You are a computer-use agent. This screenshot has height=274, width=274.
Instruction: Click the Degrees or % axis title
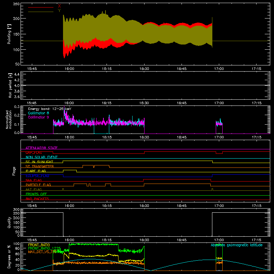click(x=9, y=257)
